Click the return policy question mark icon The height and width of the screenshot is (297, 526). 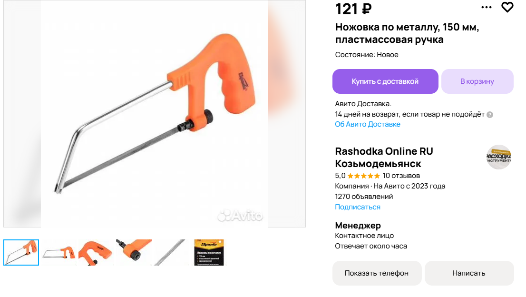coord(490,115)
